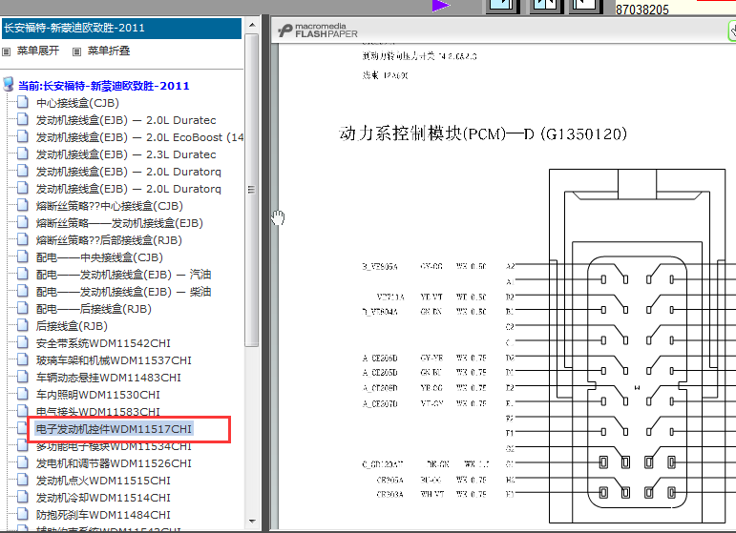This screenshot has height=533, width=736.
Task: Open 发动机冷却WDM11514CHI
Action: tap(103, 498)
